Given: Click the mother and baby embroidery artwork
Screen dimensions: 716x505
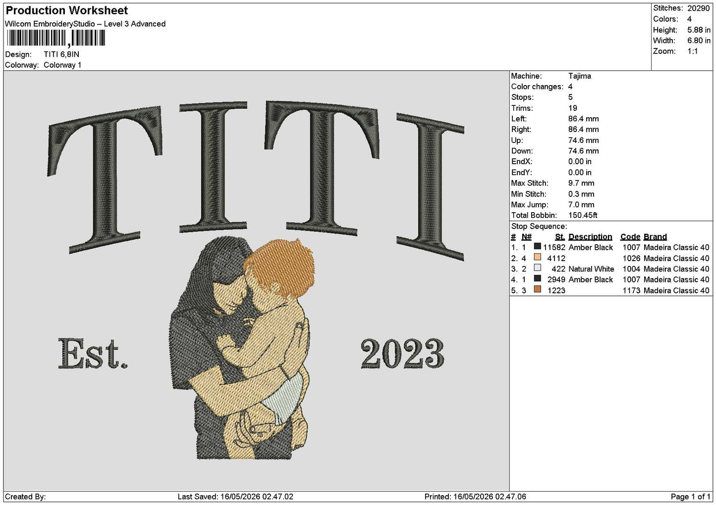Looking at the screenshot, I should tap(243, 348).
